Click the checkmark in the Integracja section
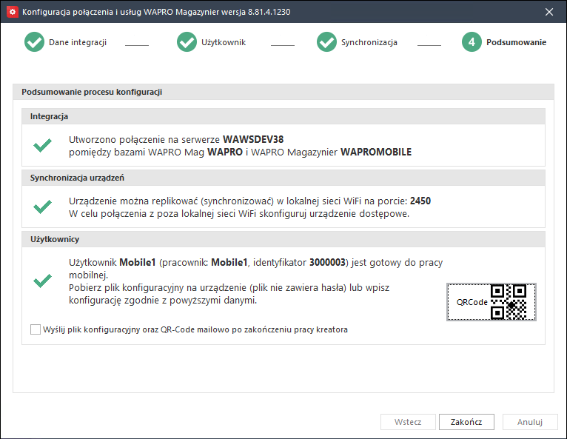This screenshot has width=567, height=439. click(43, 145)
